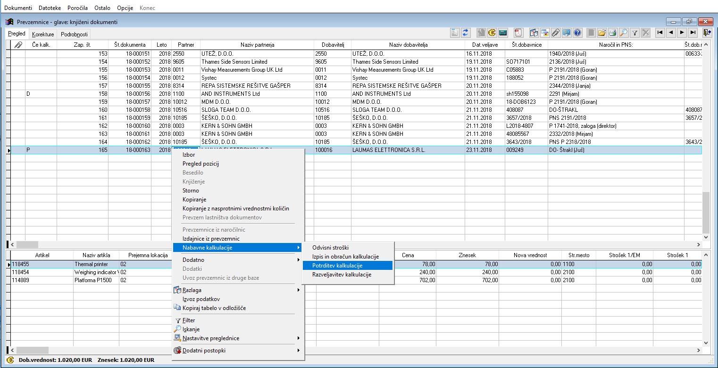This screenshot has height=368, width=718.
Task: Click the PDF export toolbar icon
Action: point(518,33)
